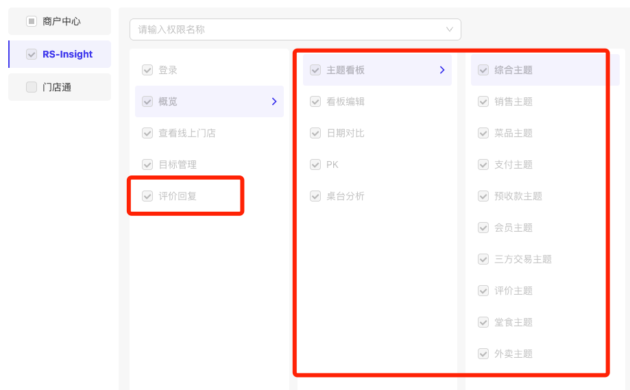
Task: Toggle the 外卖主题 checkbox
Action: 483,354
